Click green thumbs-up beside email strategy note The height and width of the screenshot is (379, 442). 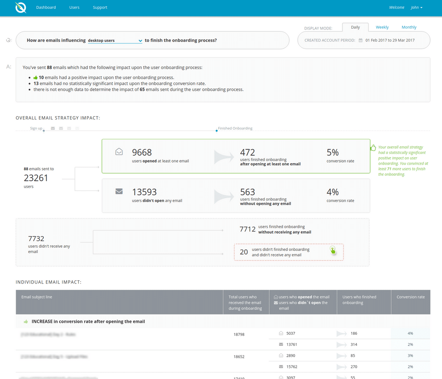coord(373,148)
